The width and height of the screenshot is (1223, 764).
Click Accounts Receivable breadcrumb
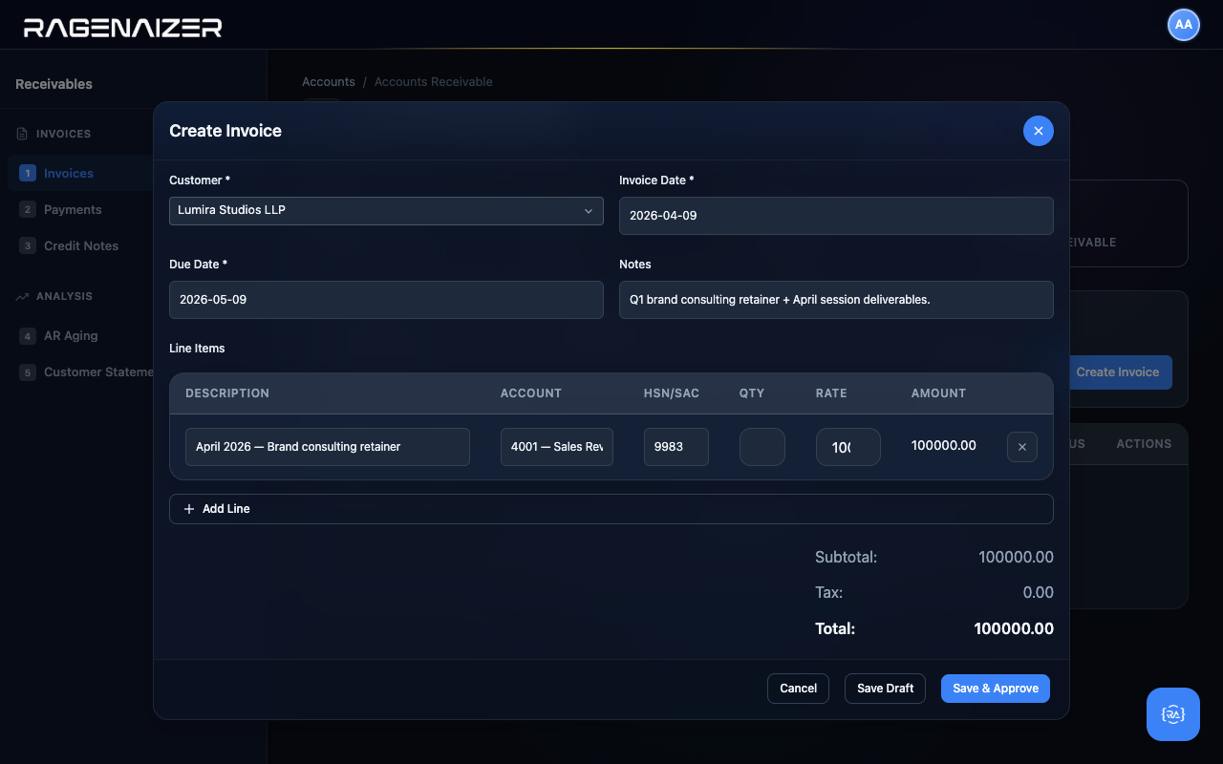tap(434, 82)
